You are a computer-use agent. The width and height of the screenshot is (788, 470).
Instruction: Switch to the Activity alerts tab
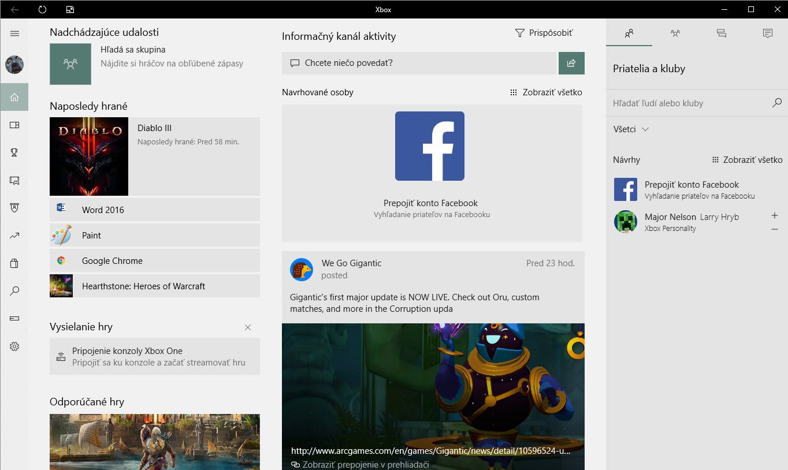[768, 33]
